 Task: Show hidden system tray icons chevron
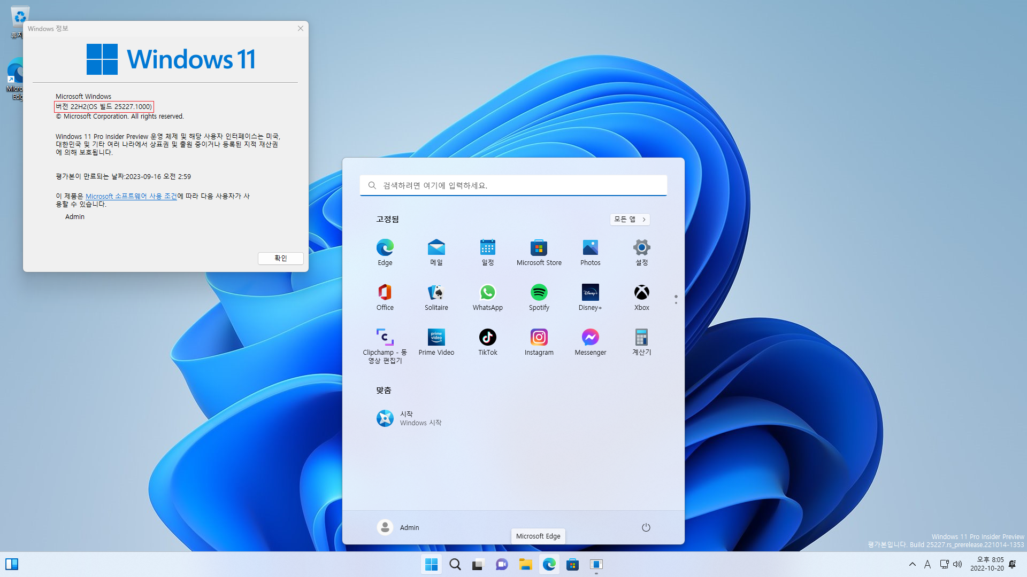point(912,564)
